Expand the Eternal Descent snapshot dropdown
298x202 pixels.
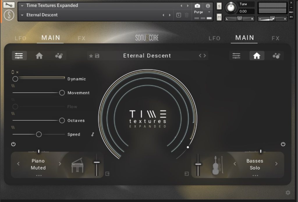click(x=22, y=15)
